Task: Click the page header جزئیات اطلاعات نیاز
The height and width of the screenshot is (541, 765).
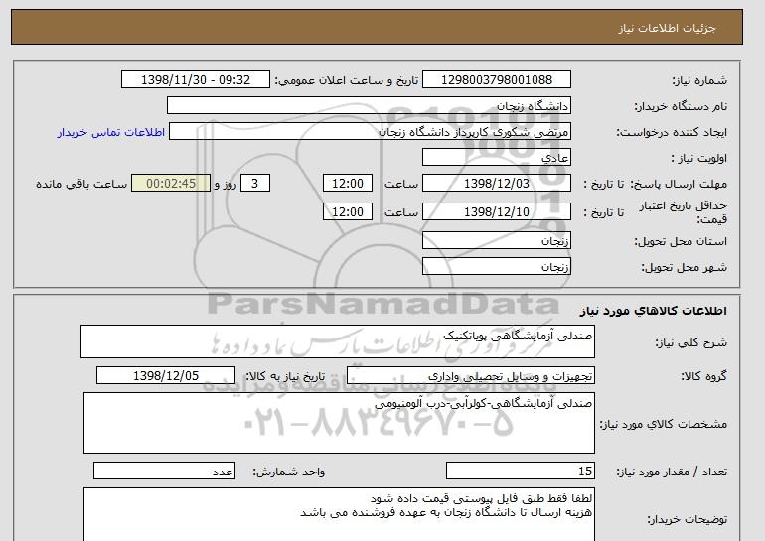Action: 667,28
